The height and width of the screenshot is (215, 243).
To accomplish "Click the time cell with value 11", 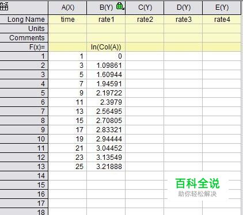I will (67, 102).
